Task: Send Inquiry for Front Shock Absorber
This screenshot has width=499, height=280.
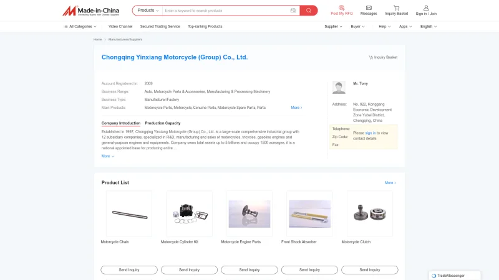Action: [x=309, y=270]
